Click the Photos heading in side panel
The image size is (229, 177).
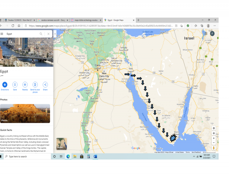4,100
